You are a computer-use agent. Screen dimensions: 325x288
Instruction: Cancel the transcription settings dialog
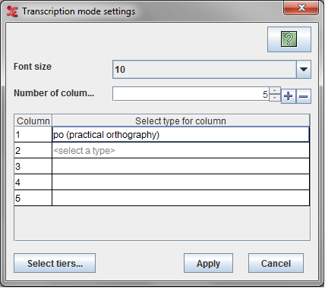[x=276, y=263]
